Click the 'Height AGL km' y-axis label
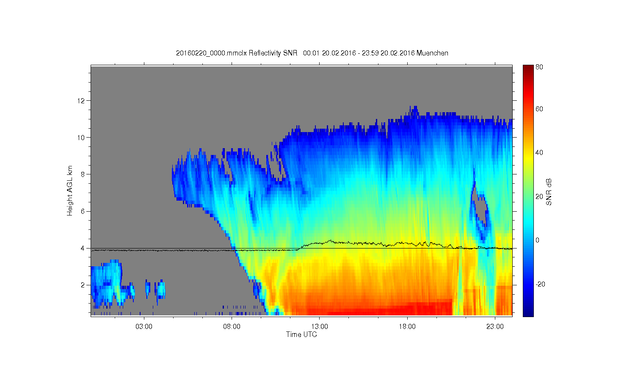The height and width of the screenshot is (381, 635). pyautogui.click(x=70, y=190)
